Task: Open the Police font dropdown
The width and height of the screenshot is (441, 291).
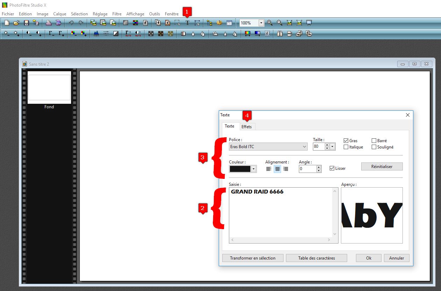Action: point(268,147)
